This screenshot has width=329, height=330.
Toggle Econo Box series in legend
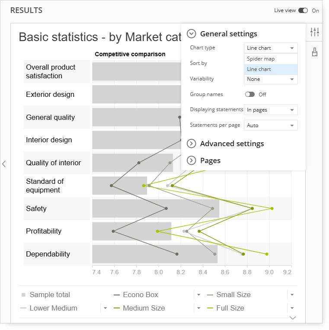tap(141, 295)
